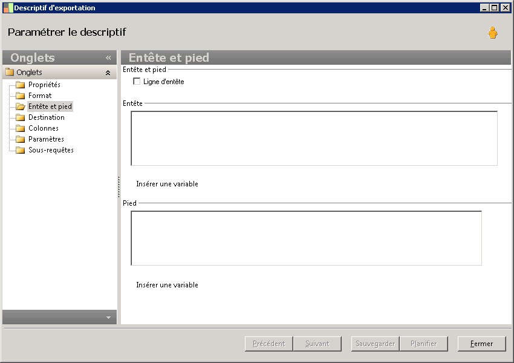Click the Paramètres folder icon
Image resolution: width=514 pixels, height=363 pixels.
[21, 139]
